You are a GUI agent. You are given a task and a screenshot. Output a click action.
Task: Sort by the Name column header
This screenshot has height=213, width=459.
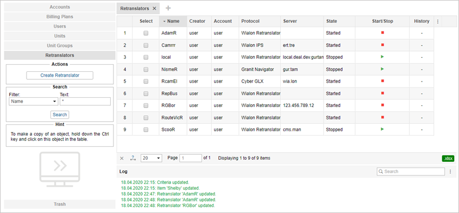click(x=173, y=21)
